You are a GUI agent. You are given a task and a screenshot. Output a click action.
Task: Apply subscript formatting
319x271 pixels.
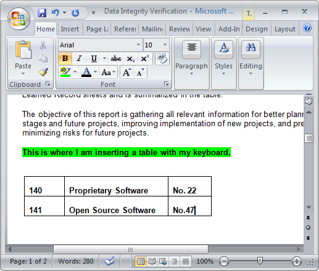[x=131, y=59]
